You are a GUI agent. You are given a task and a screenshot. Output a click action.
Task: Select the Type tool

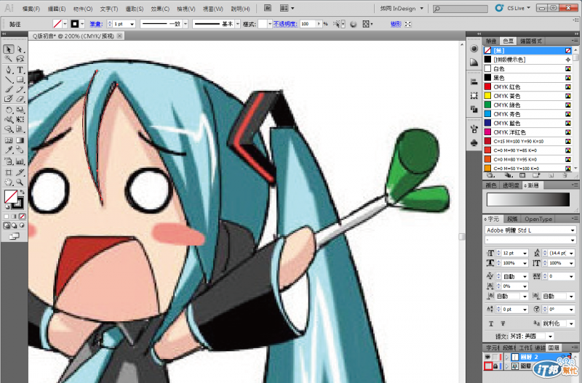click(x=20, y=70)
